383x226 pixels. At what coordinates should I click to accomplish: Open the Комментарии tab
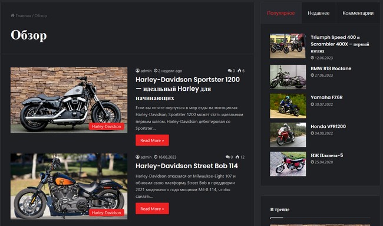pos(358,13)
